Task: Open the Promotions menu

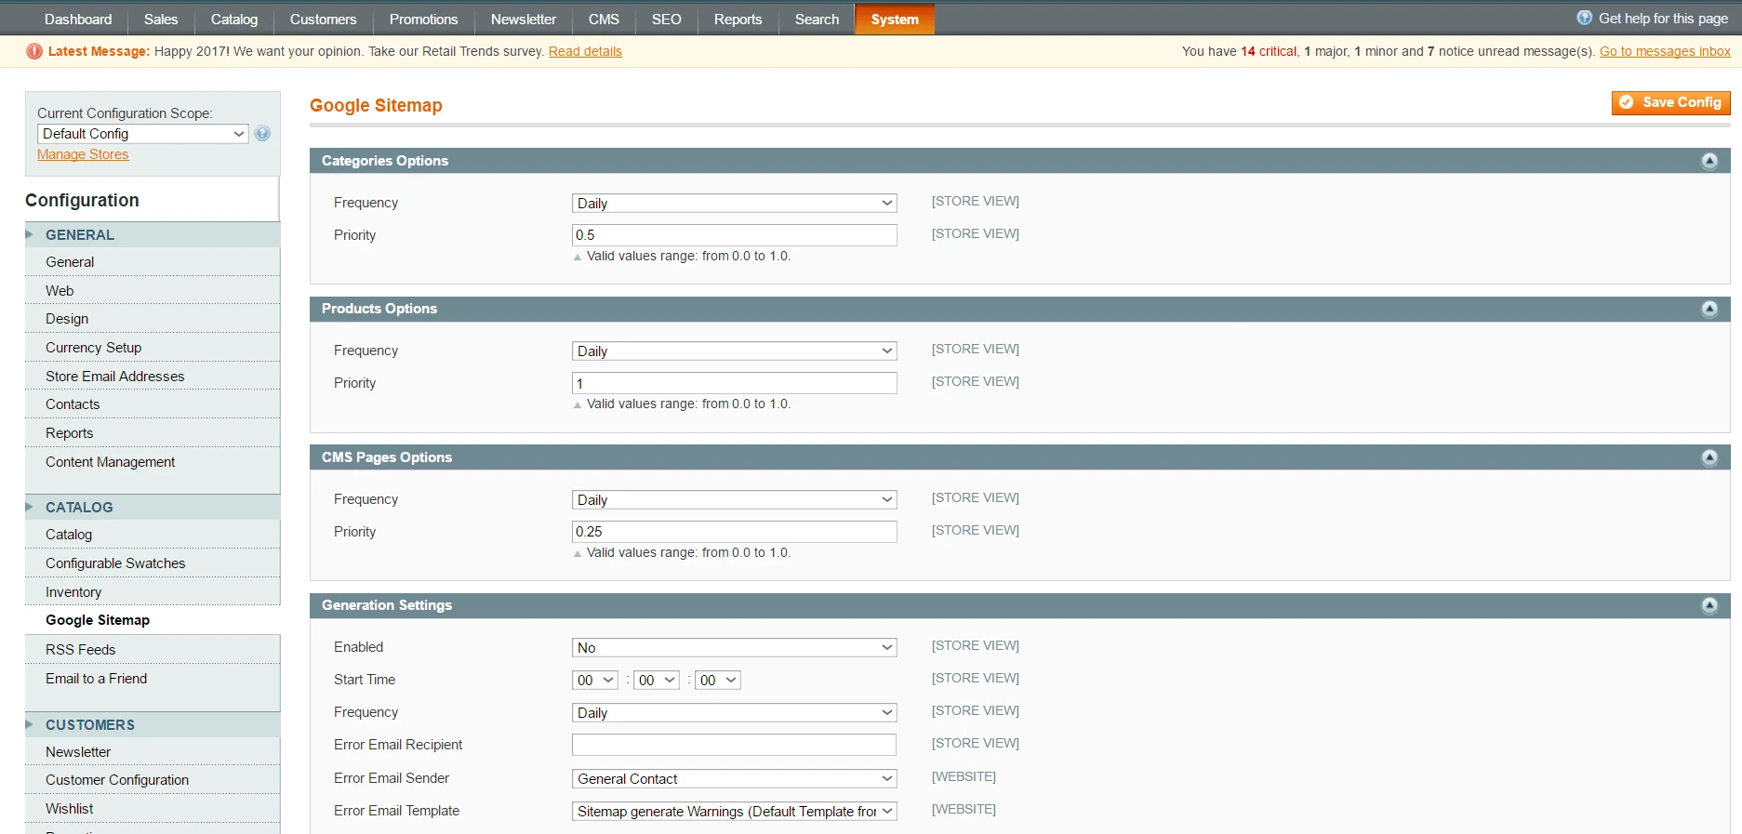Action: (423, 20)
